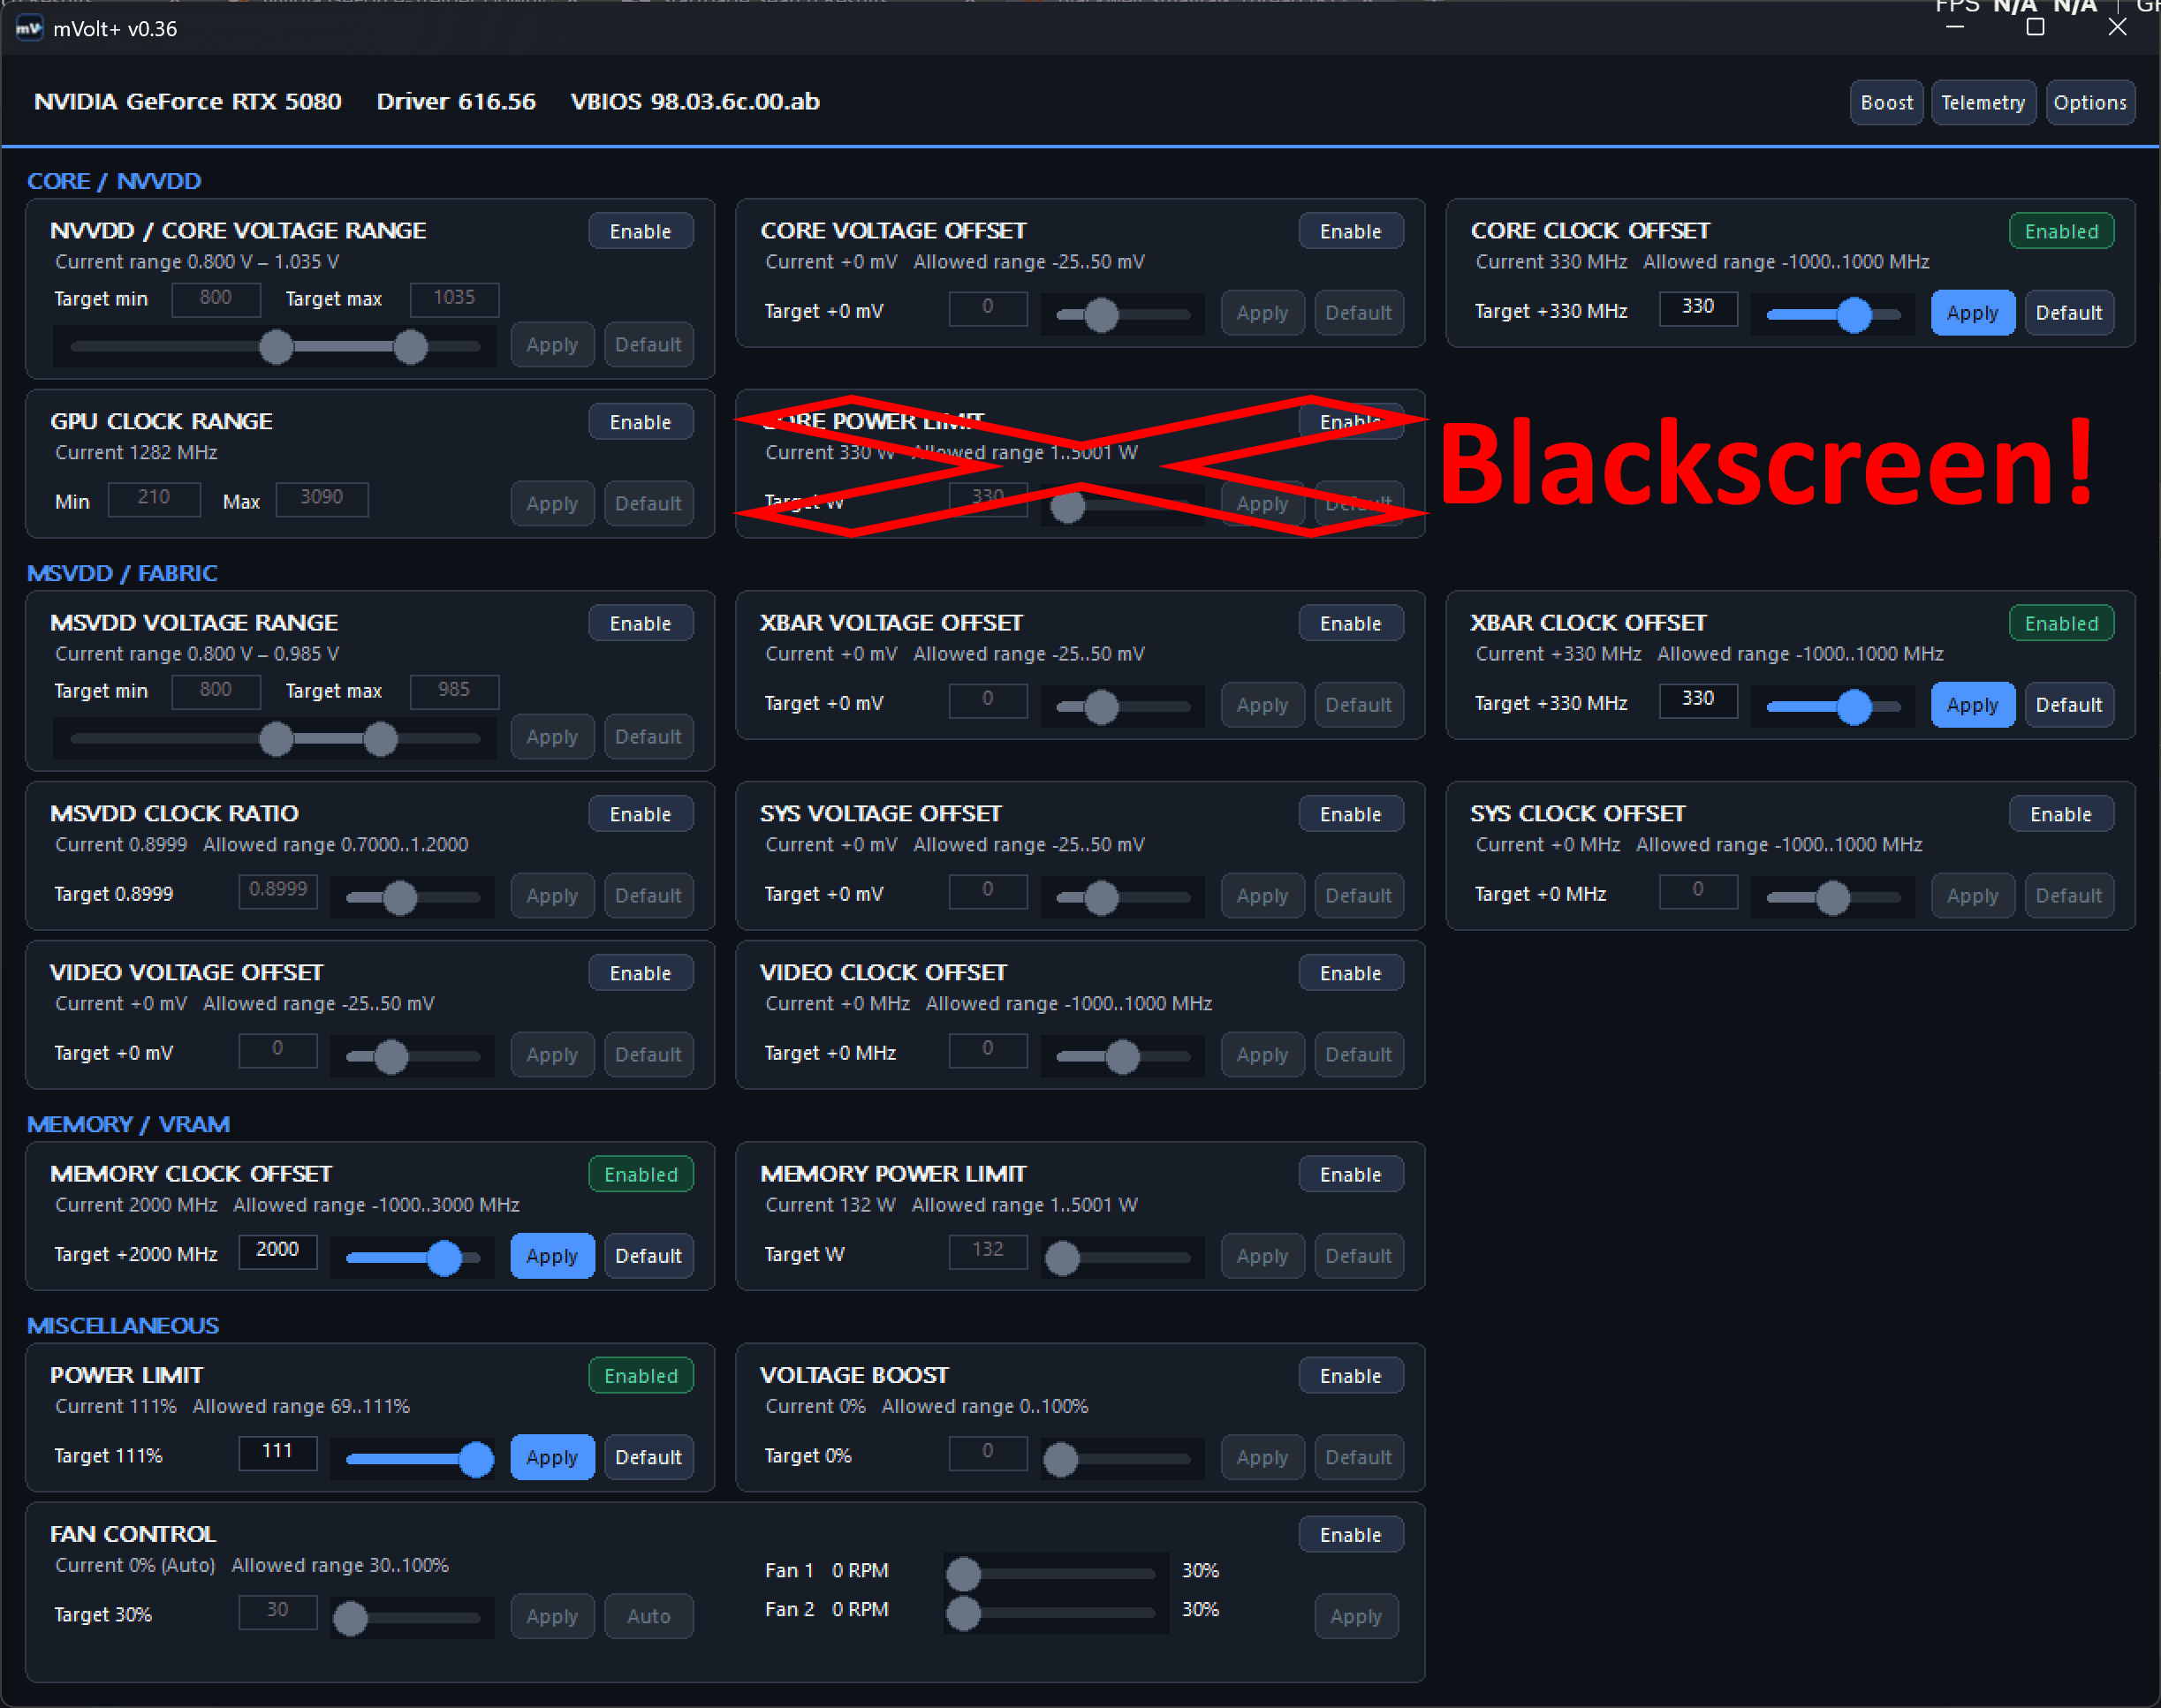Click the Memory Clock Offset slider handle

(x=444, y=1258)
